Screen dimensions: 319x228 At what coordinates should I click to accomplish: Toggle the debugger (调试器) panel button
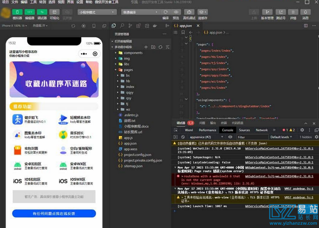click(x=42, y=12)
